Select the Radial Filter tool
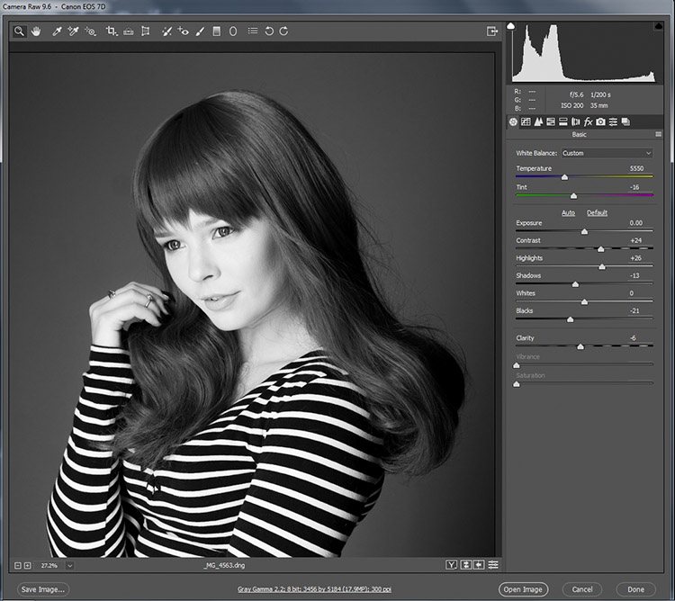Viewport: 675px width, 601px height. [233, 31]
